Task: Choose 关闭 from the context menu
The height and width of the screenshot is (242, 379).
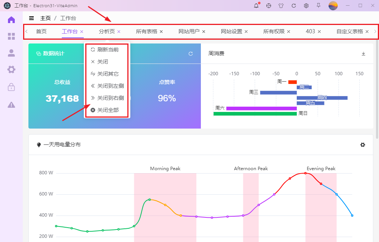Action: coord(107,62)
